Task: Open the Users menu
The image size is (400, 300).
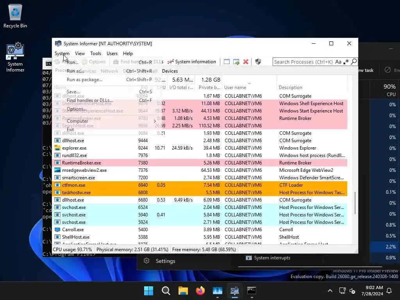Action: 112,53
